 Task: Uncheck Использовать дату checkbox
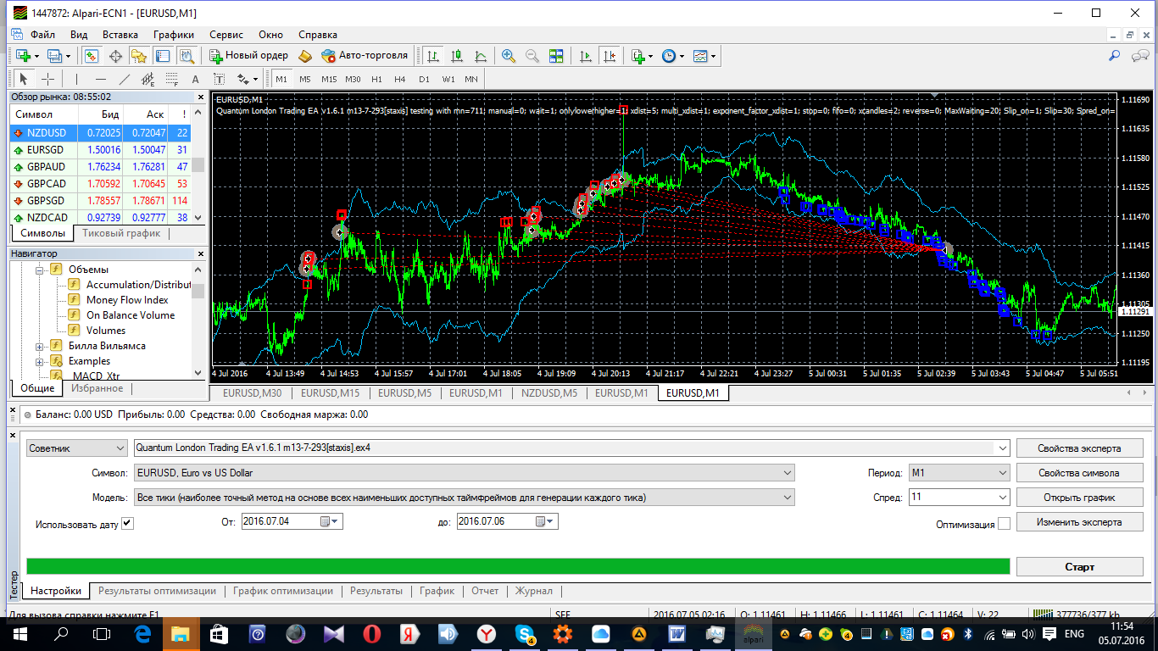coord(127,523)
